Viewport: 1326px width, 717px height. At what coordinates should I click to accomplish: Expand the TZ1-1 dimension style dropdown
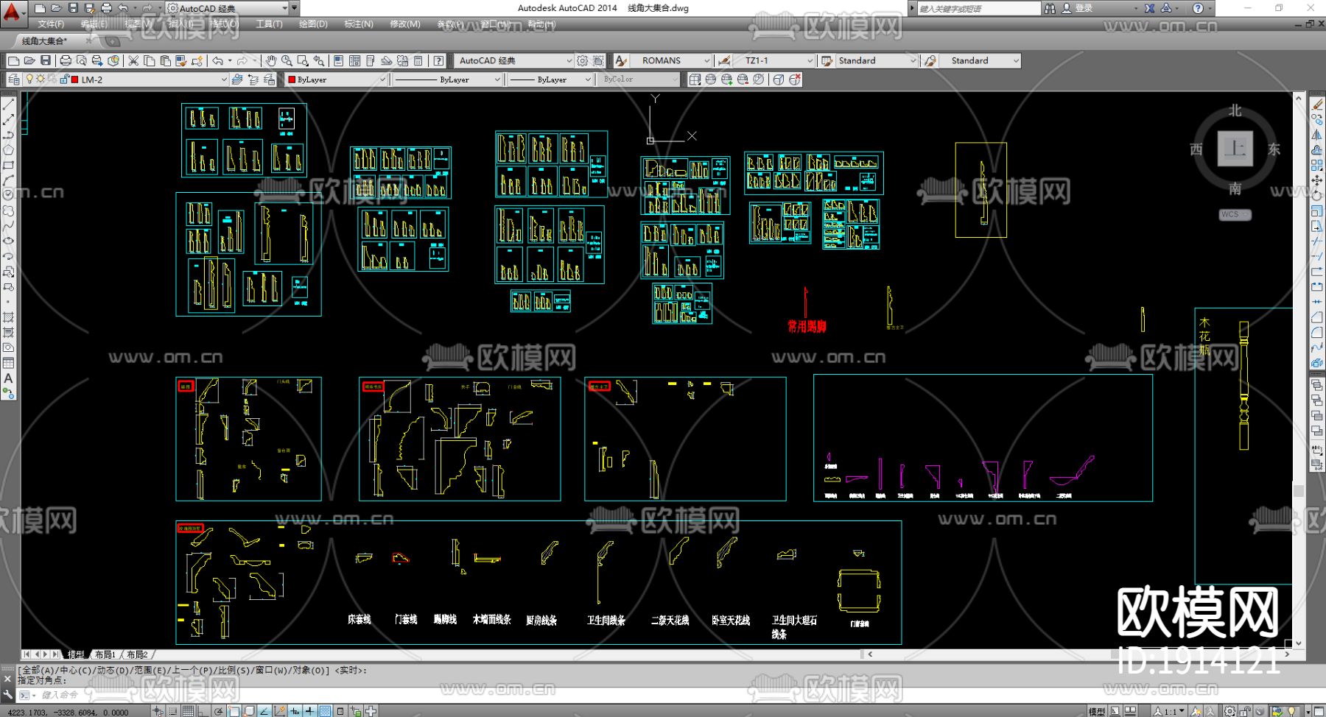(x=810, y=61)
